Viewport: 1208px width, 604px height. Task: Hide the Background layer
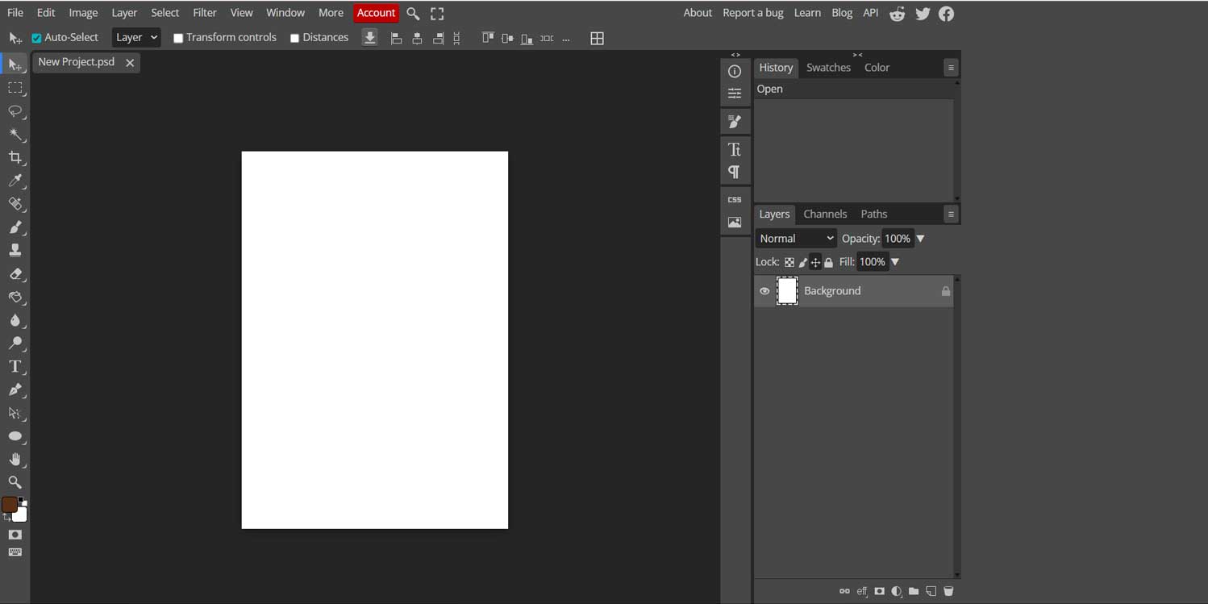point(764,291)
